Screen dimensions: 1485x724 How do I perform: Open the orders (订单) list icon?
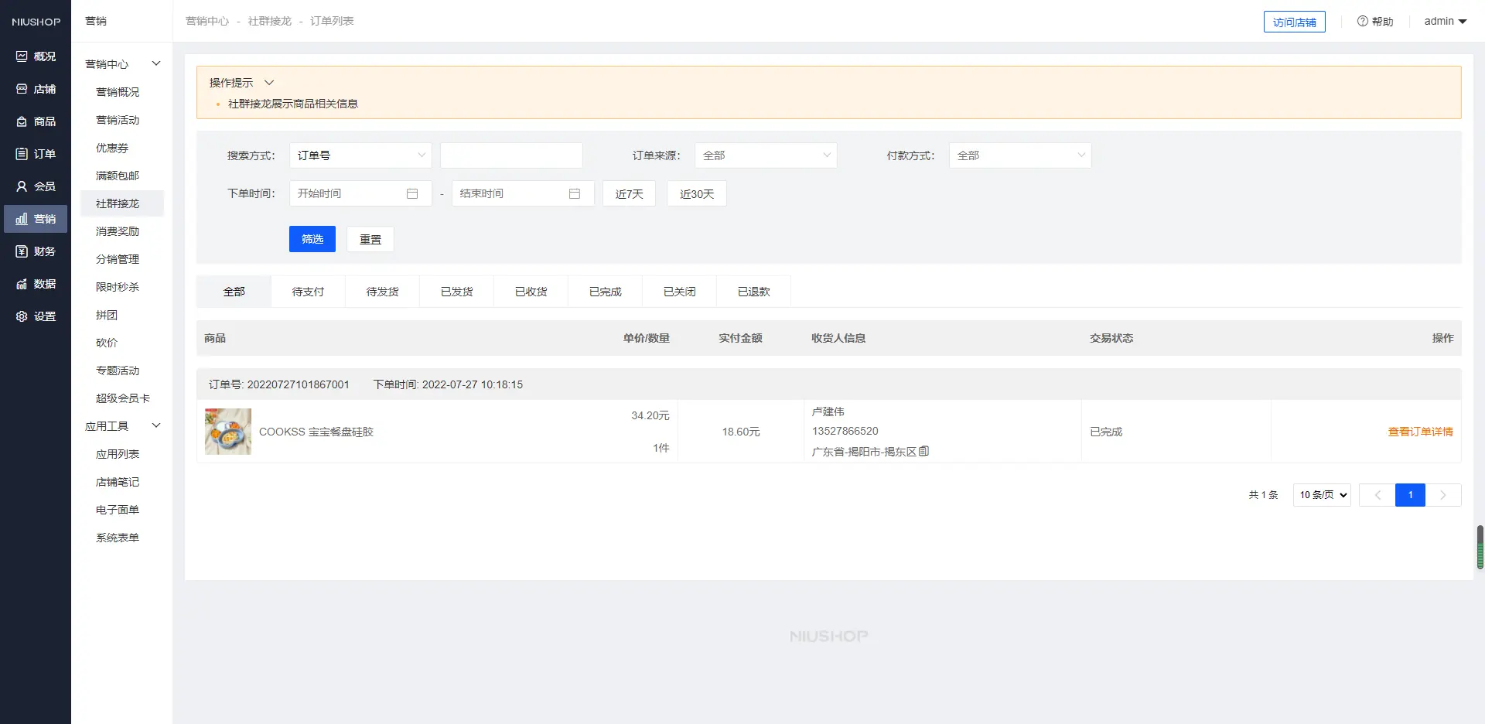coord(22,154)
